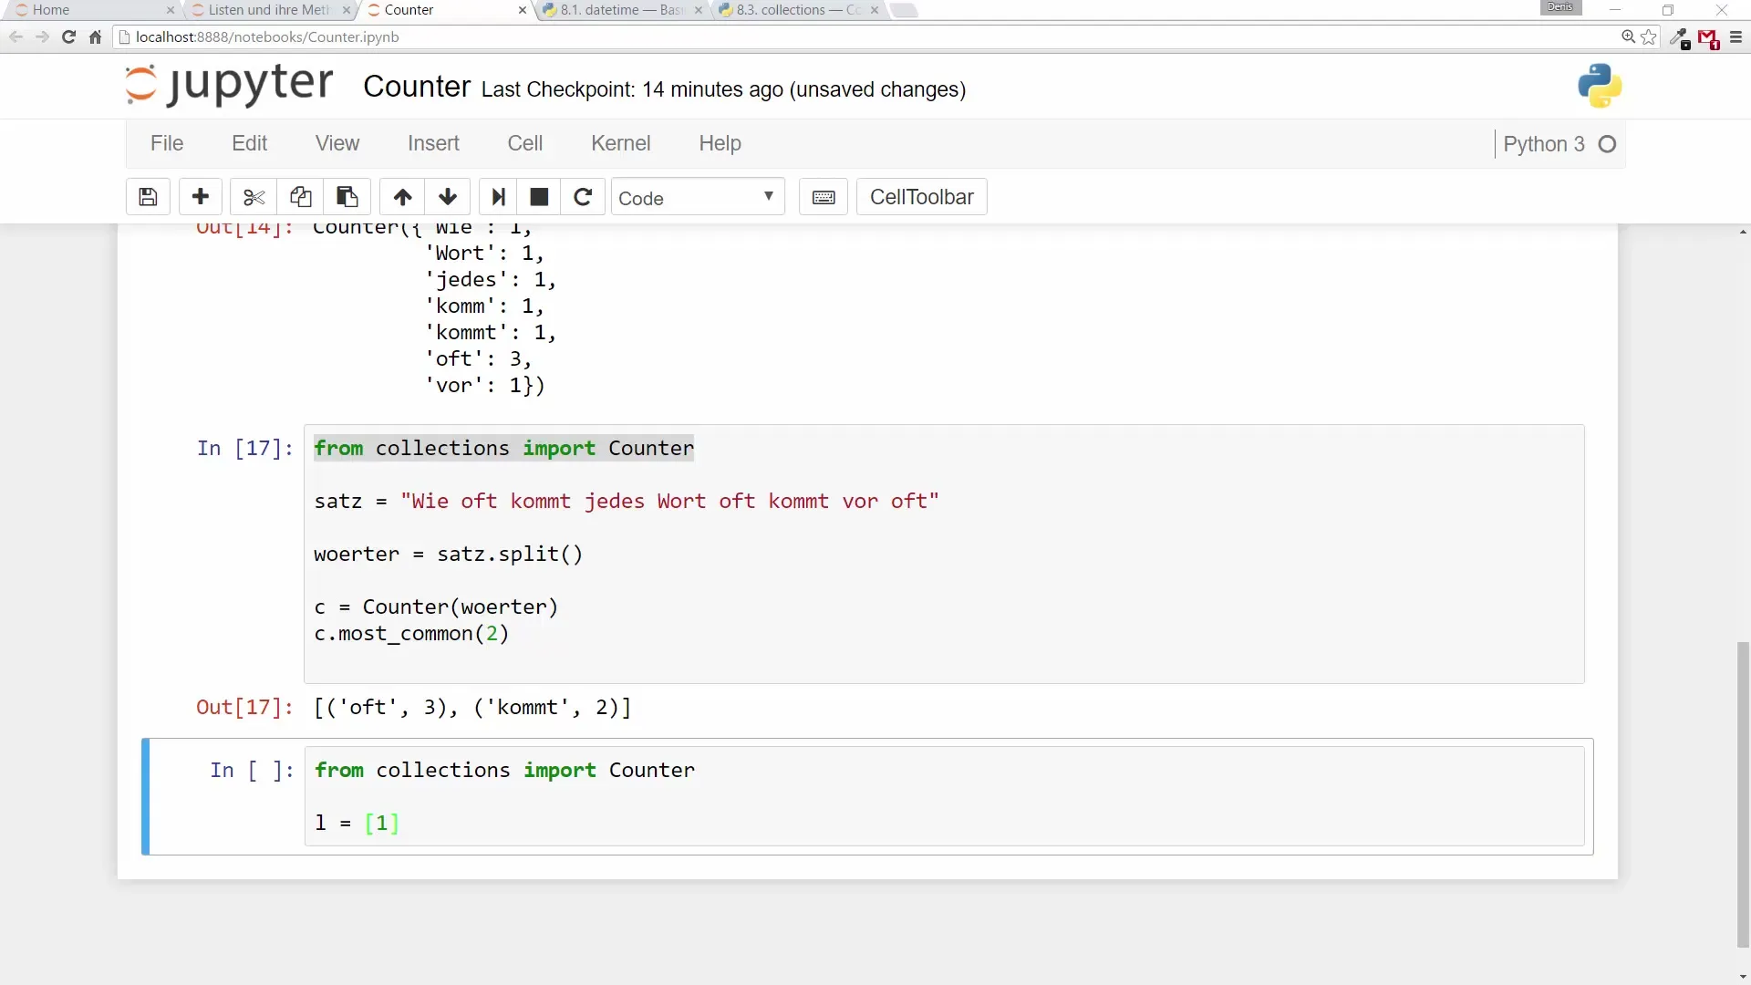Click the In [17] prompt label
This screenshot has height=985, width=1751.
(244, 448)
